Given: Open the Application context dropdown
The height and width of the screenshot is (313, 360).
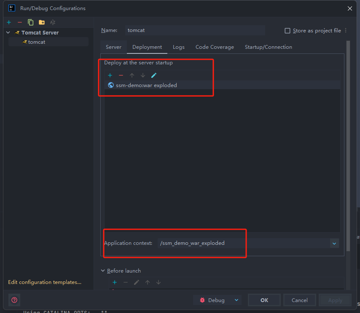Looking at the screenshot, I should [x=334, y=243].
